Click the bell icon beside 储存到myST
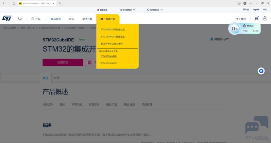 pos(212,39)
